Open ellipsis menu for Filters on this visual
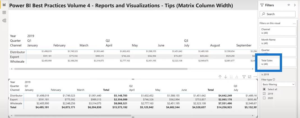Image resolution: width=300 pixels, height=118 pixels. (294, 23)
